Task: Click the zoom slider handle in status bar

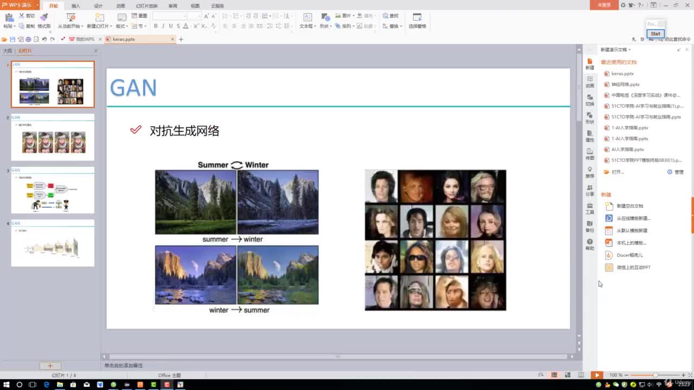Action: (x=656, y=375)
